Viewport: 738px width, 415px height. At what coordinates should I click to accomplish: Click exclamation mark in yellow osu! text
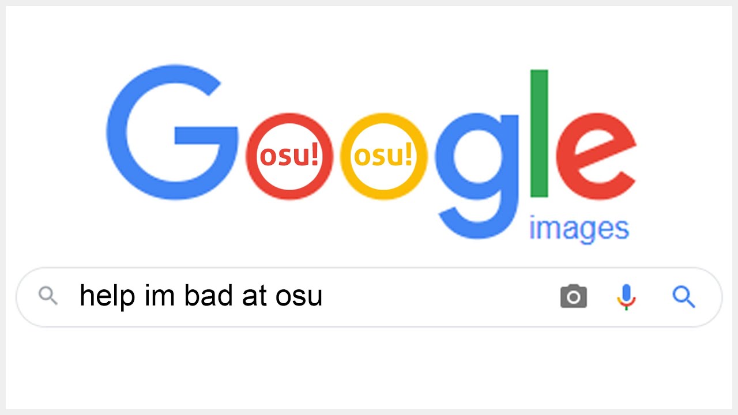click(409, 155)
